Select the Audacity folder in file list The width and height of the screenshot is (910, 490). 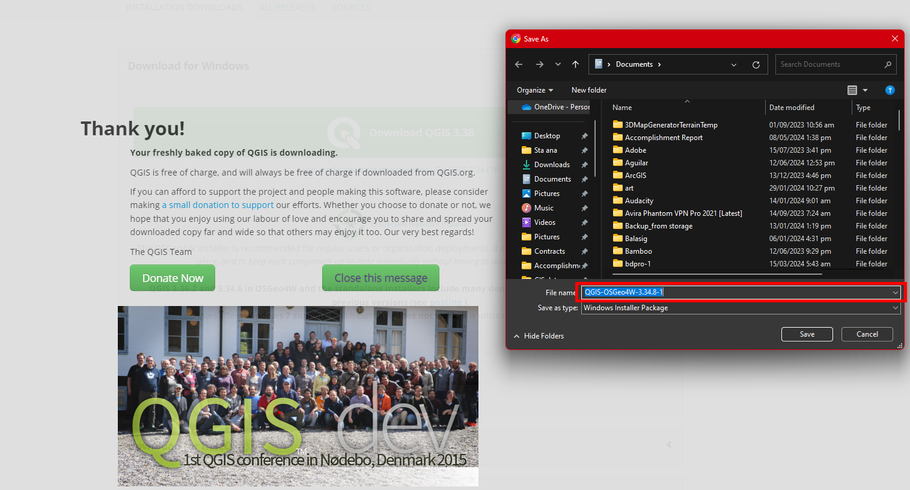pos(639,201)
